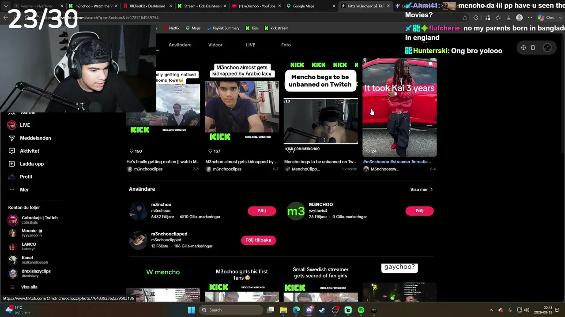Open Microsoft Edge from the taskbar

pos(296,310)
